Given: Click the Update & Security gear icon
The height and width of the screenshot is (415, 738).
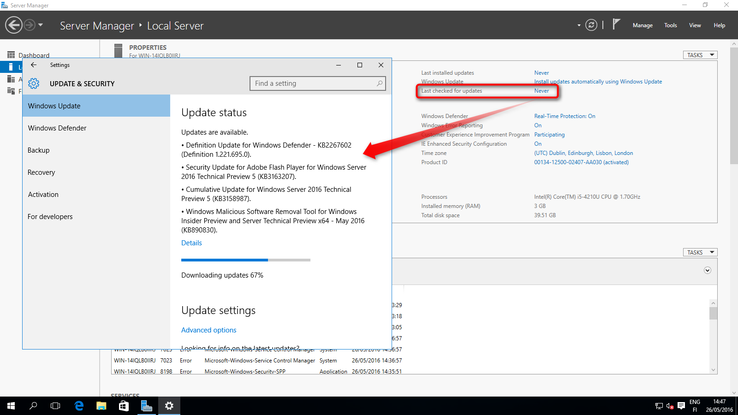Looking at the screenshot, I should (34, 83).
